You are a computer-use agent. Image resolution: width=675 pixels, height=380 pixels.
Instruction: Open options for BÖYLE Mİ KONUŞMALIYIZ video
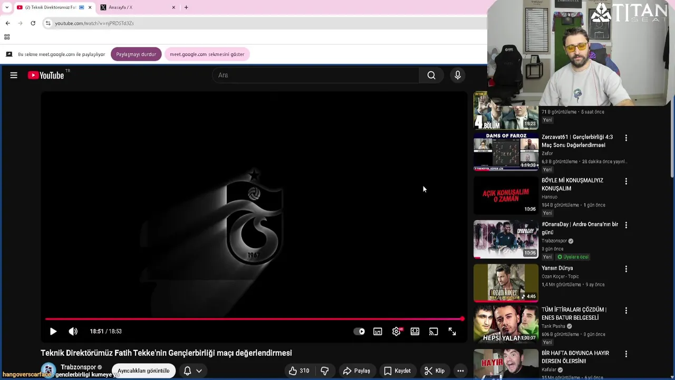[x=626, y=181]
